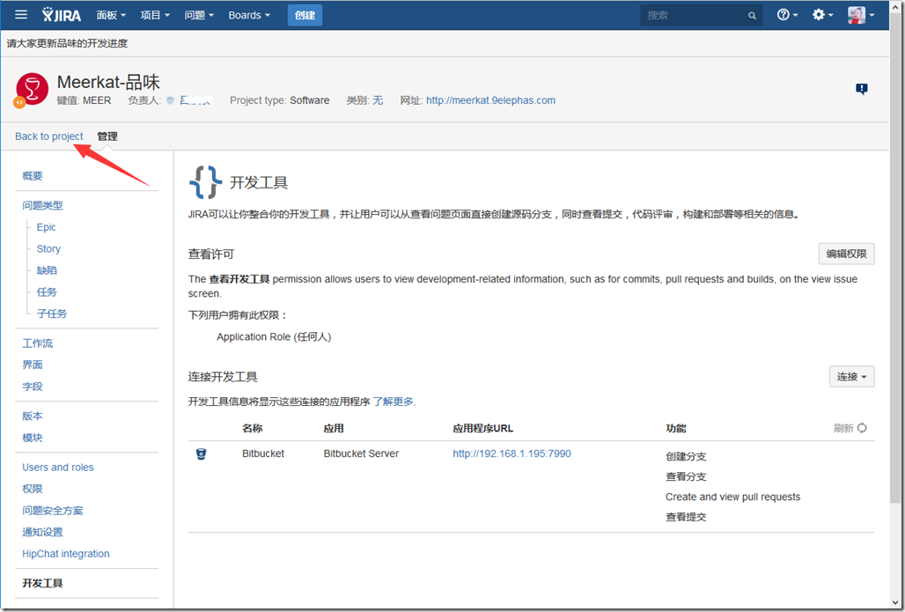The image size is (905, 612).
Task: Open the 连接 dropdown button
Action: point(851,377)
